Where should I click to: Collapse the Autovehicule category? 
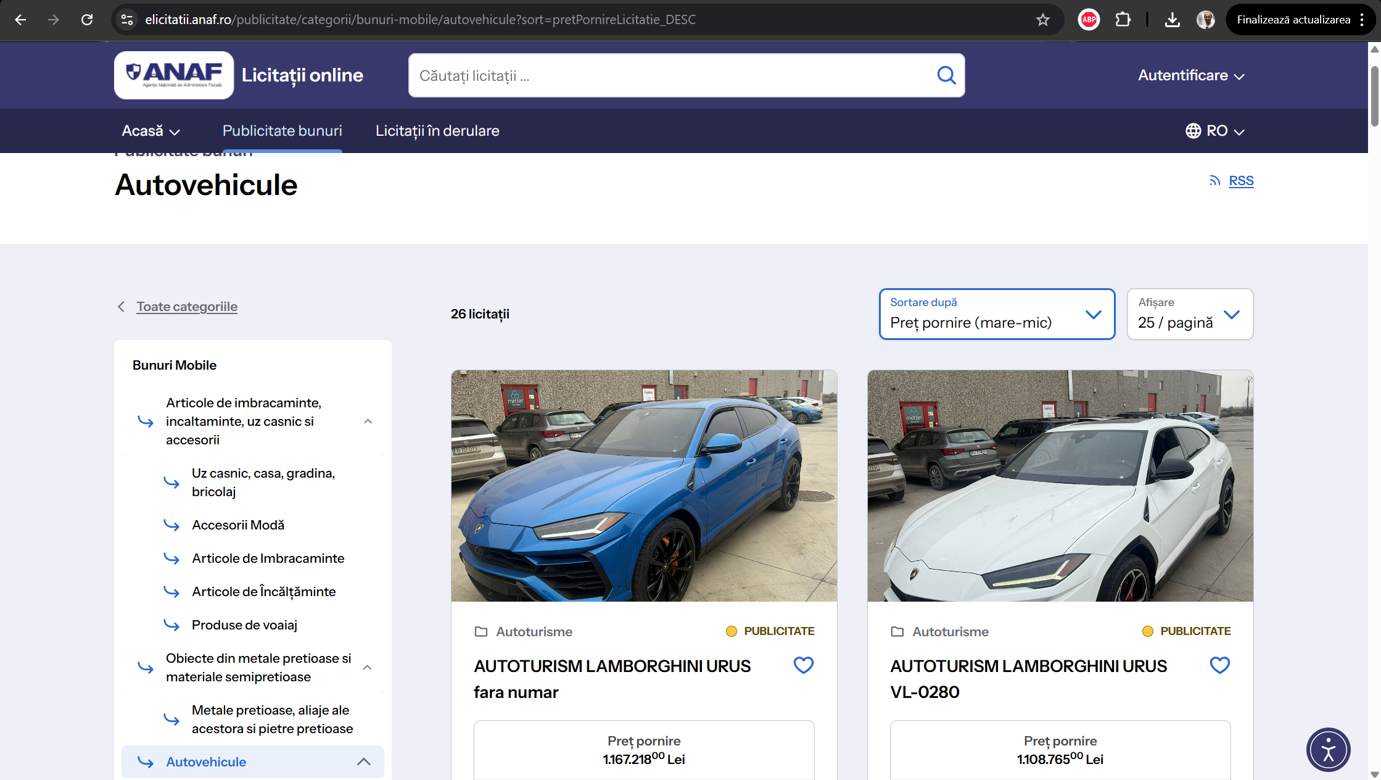pos(364,761)
